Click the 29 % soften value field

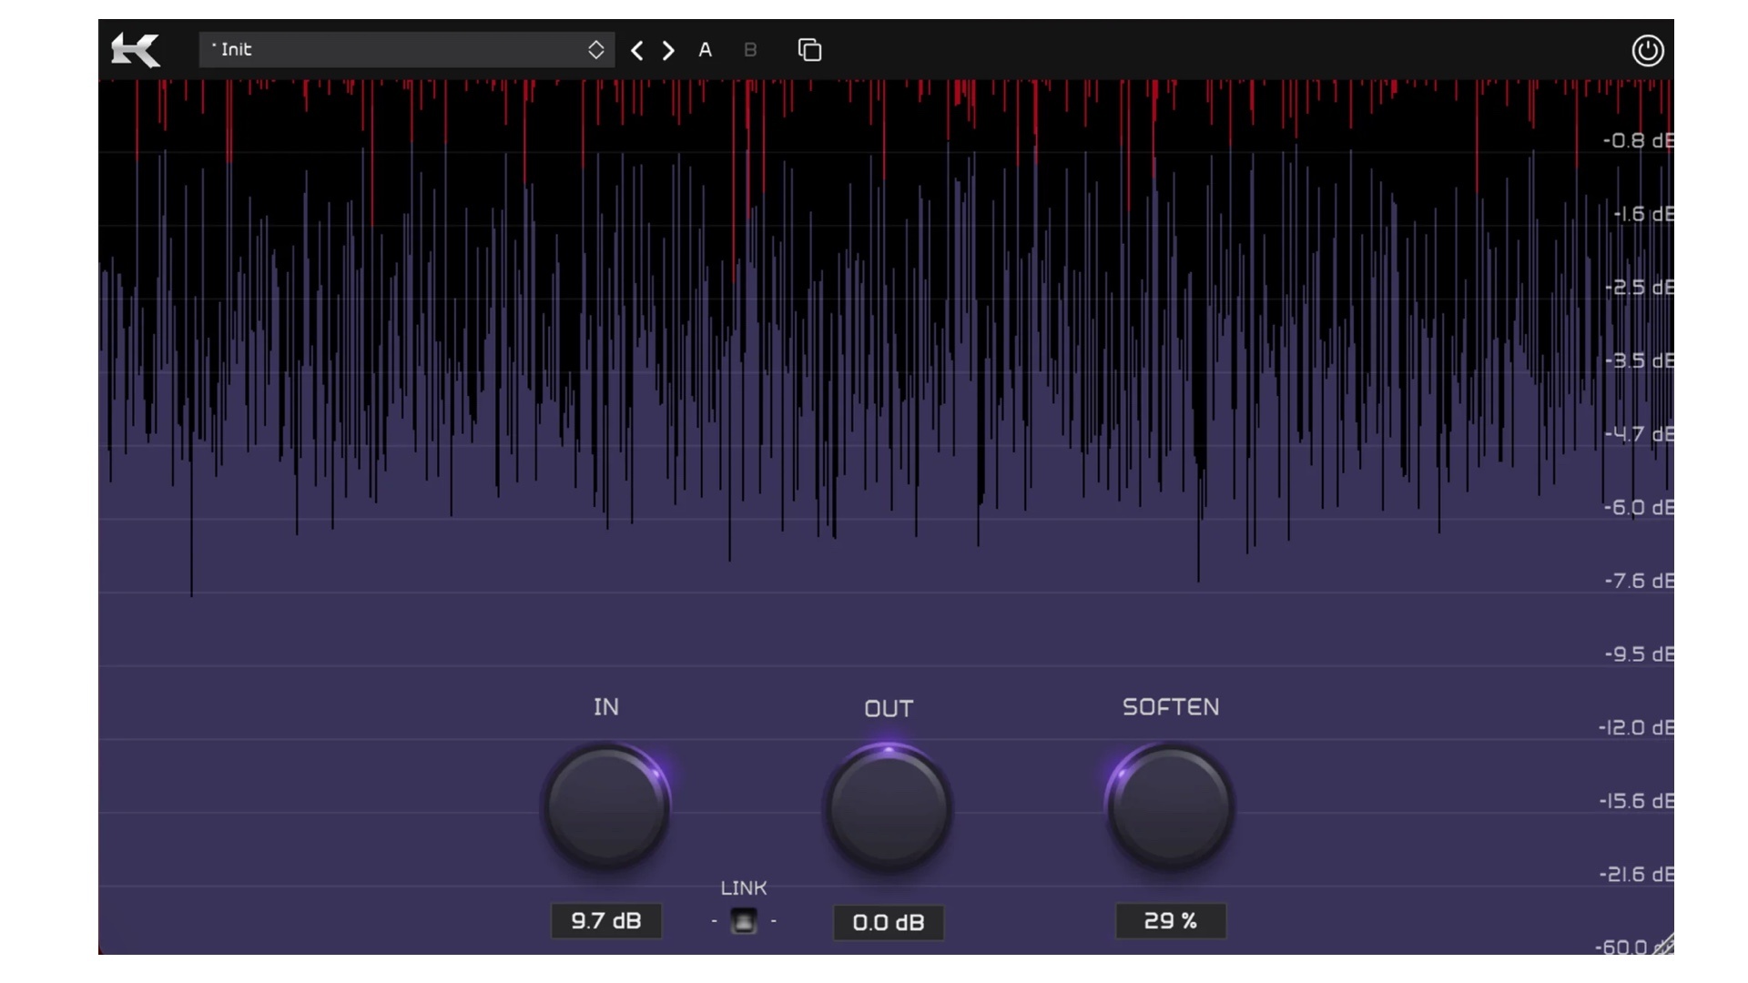coord(1171,921)
